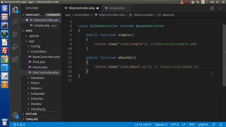Open Terminal from the Ubuntu dock
Viewport: 226px width, 127px height.
point(5,26)
